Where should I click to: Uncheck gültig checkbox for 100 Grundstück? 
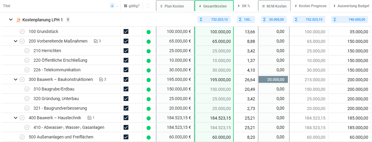click(x=126, y=31)
